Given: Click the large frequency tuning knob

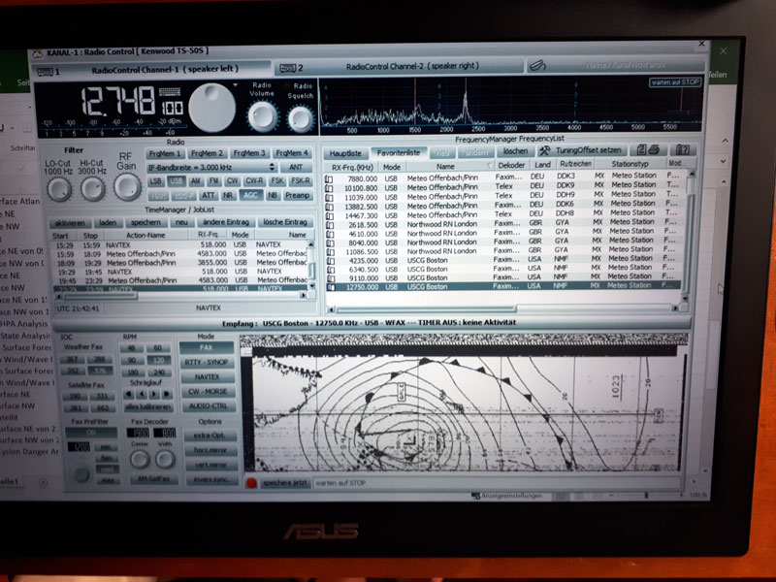Looking at the screenshot, I should tap(211, 108).
